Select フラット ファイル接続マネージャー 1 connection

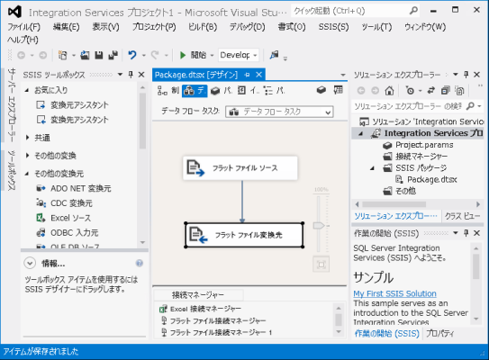tap(216, 333)
